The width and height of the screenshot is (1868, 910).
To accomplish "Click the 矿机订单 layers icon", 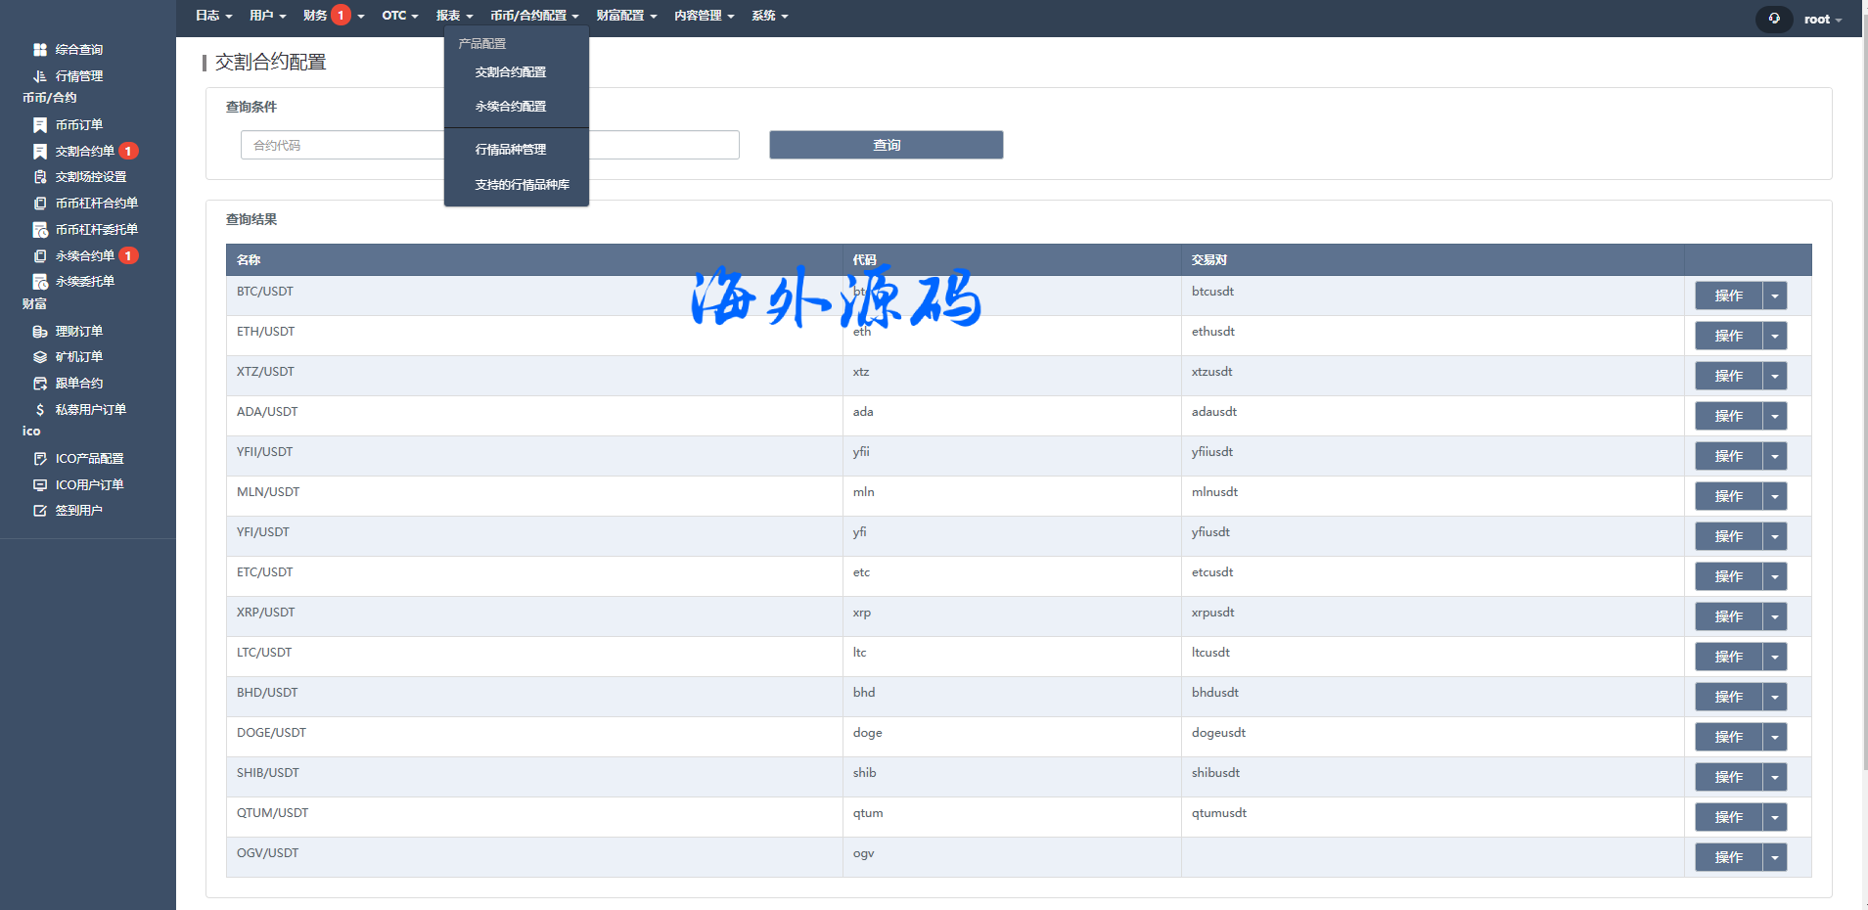I will pyautogui.click(x=40, y=357).
